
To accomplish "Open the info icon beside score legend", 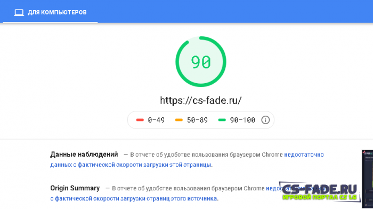I will pyautogui.click(x=265, y=120).
